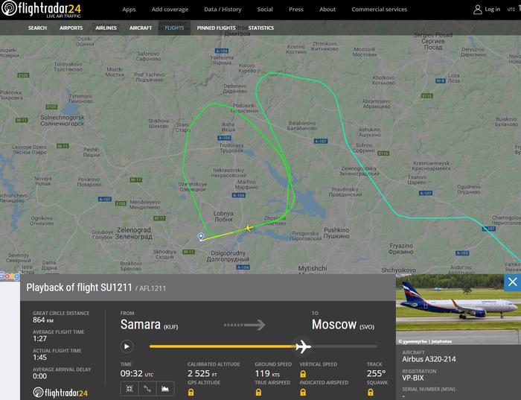Select the FLIGHTS tab
This screenshot has width=521, height=400.
[174, 28]
